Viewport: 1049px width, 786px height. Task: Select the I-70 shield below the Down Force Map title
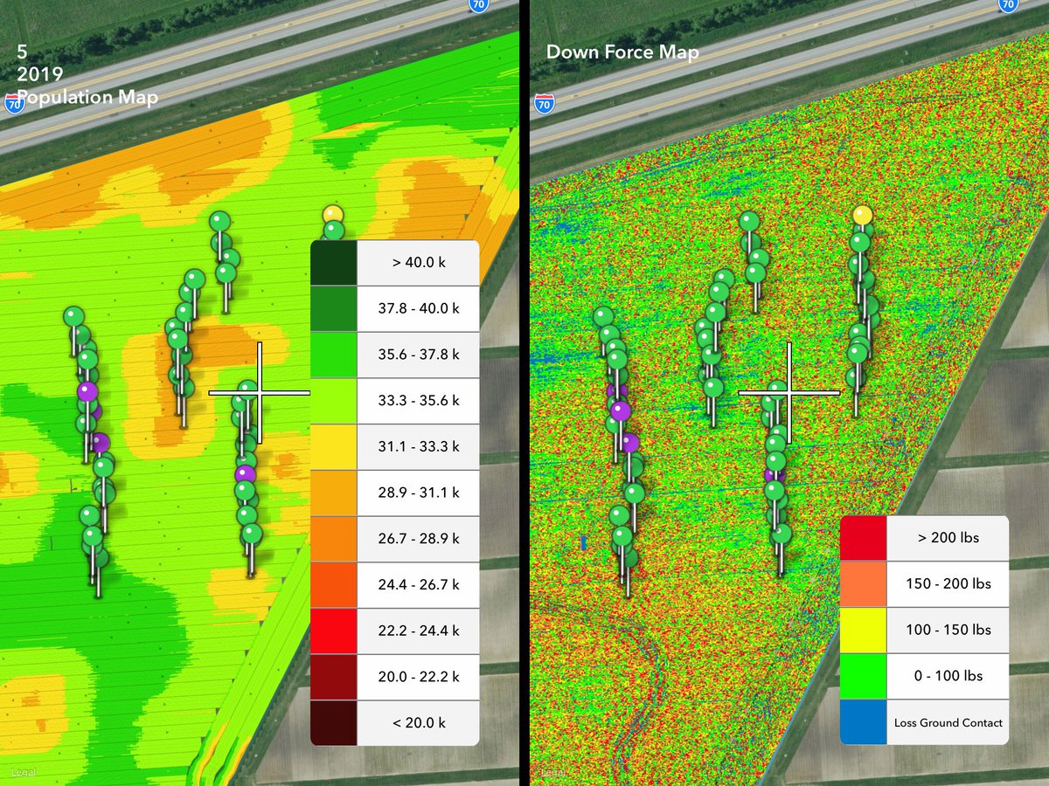[x=544, y=104]
